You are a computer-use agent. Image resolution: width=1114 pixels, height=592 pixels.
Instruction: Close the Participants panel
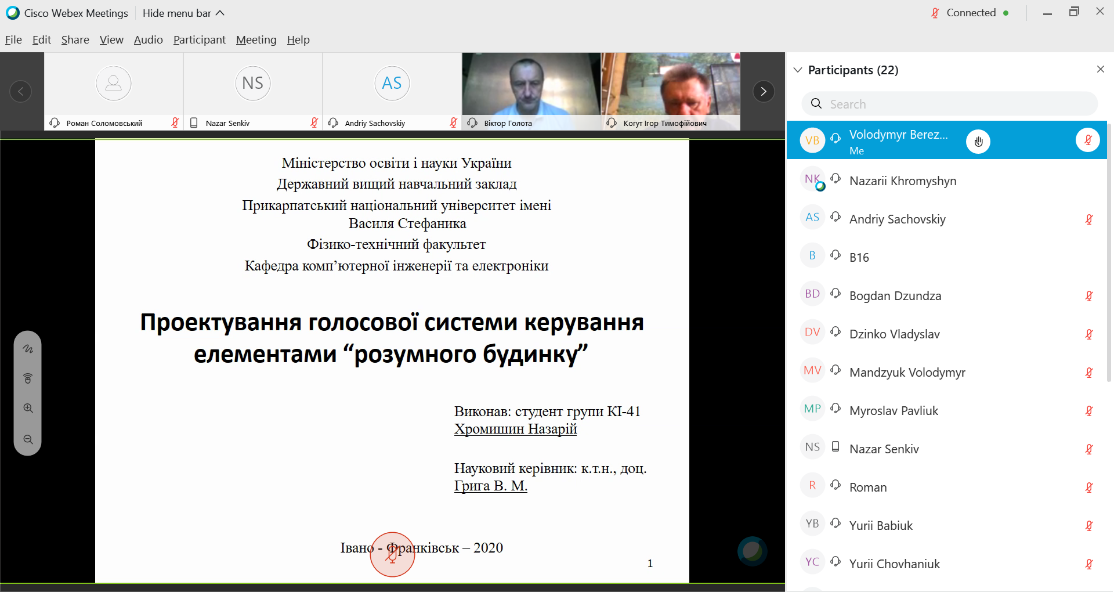coord(1100,69)
